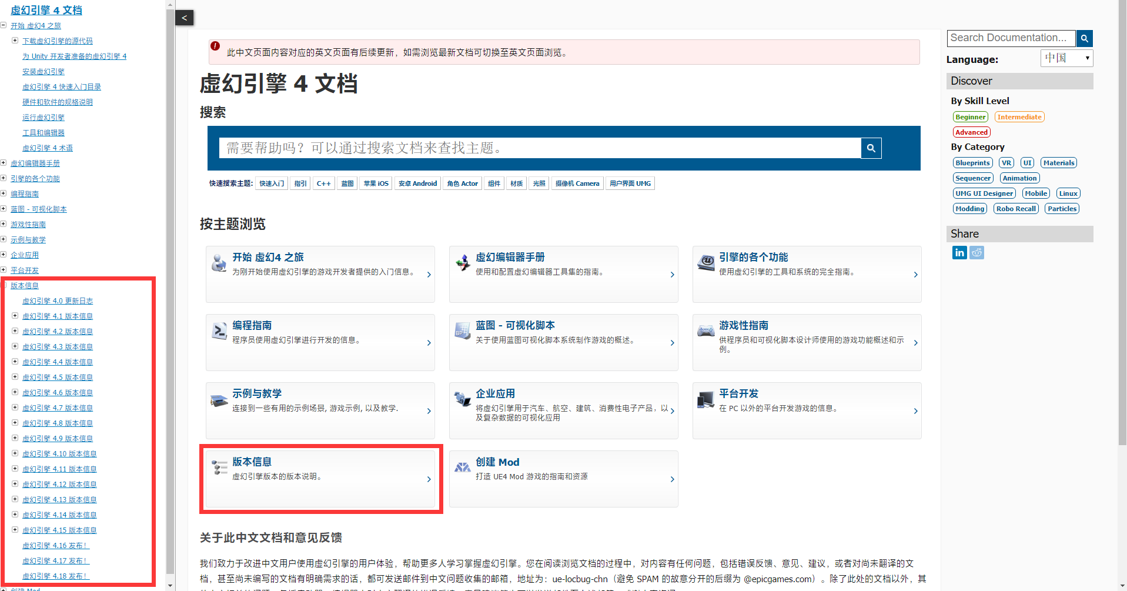Select the C++ quick search topic

coord(323,183)
